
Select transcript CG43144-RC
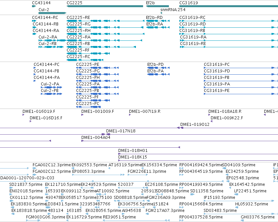click(x=45, y=18)
